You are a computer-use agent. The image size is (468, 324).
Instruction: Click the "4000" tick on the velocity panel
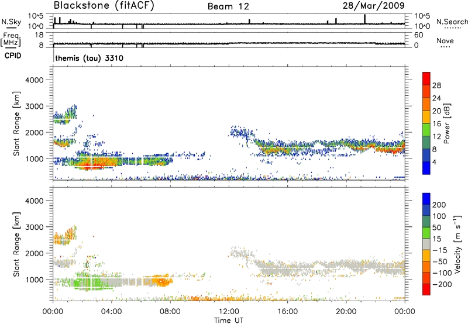35,201
